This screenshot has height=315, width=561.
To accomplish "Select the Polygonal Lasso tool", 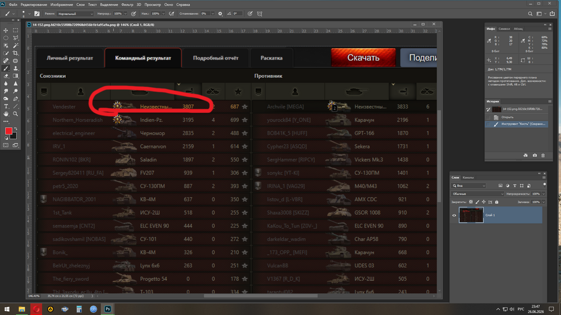I will point(15,38).
